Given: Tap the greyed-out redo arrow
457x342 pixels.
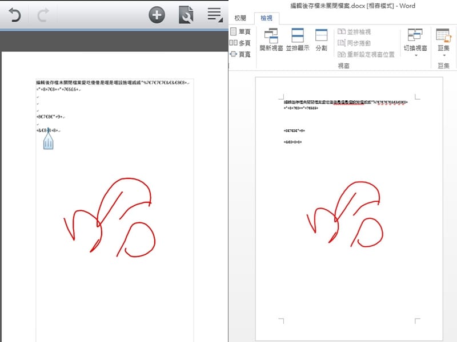Looking at the screenshot, I should click(43, 15).
